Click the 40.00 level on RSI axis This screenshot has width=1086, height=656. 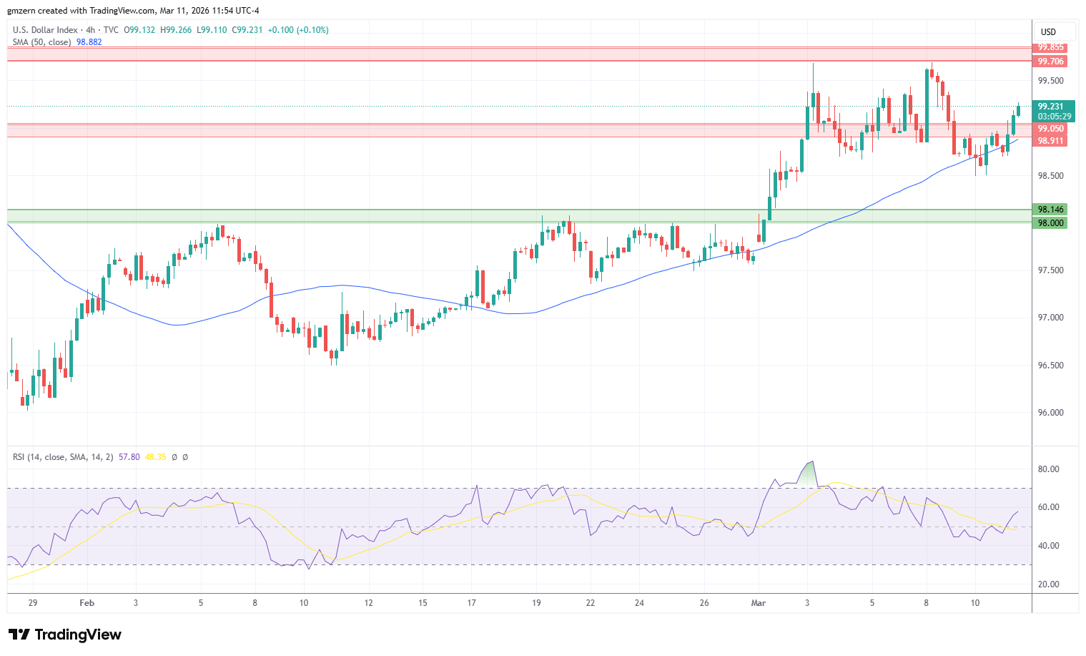(x=1049, y=546)
